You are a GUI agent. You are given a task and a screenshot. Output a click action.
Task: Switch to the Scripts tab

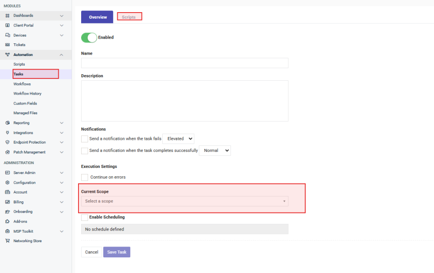[129, 17]
